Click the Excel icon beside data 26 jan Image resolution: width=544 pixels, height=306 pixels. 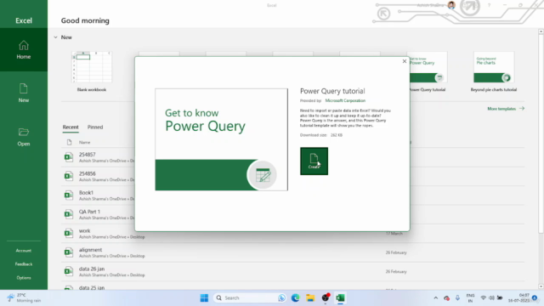pyautogui.click(x=69, y=271)
